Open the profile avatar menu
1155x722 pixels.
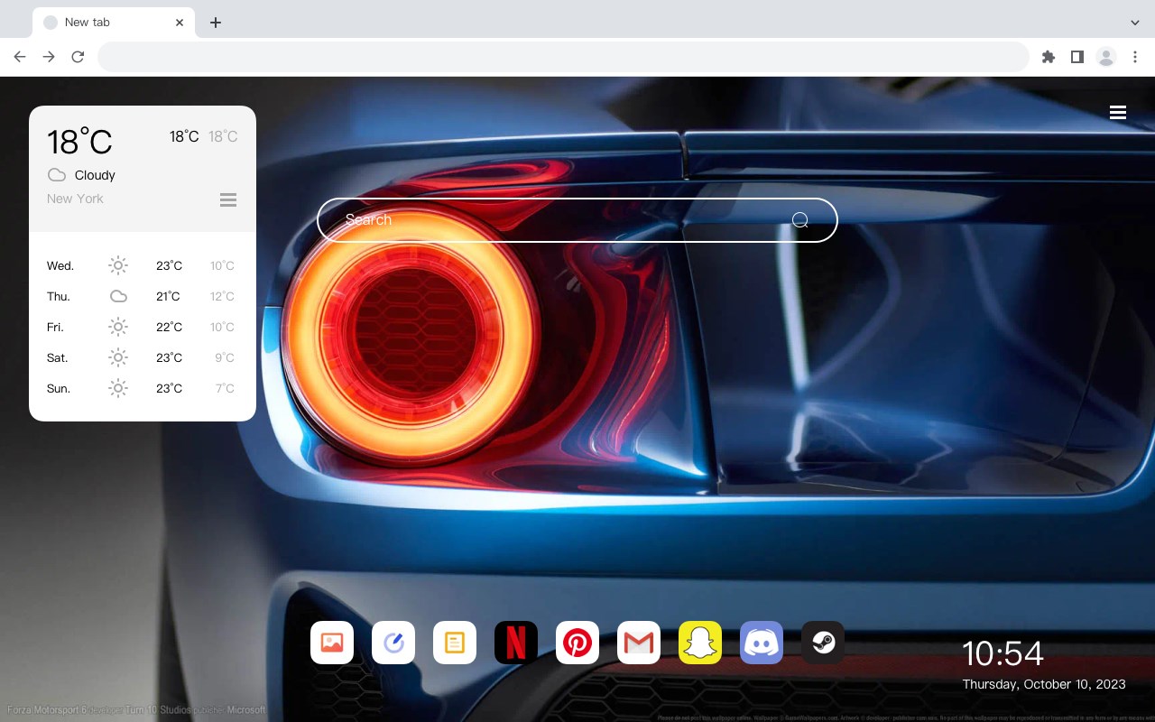click(1106, 57)
